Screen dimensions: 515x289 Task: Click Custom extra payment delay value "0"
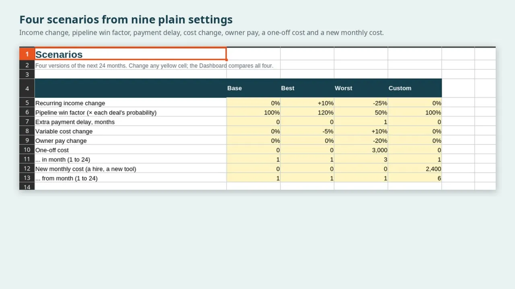coord(415,122)
